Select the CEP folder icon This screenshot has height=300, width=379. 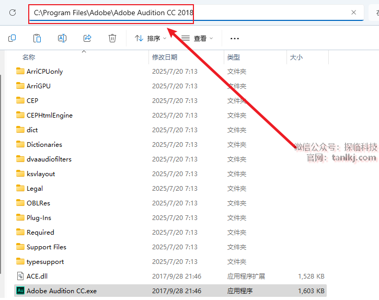(x=20, y=100)
